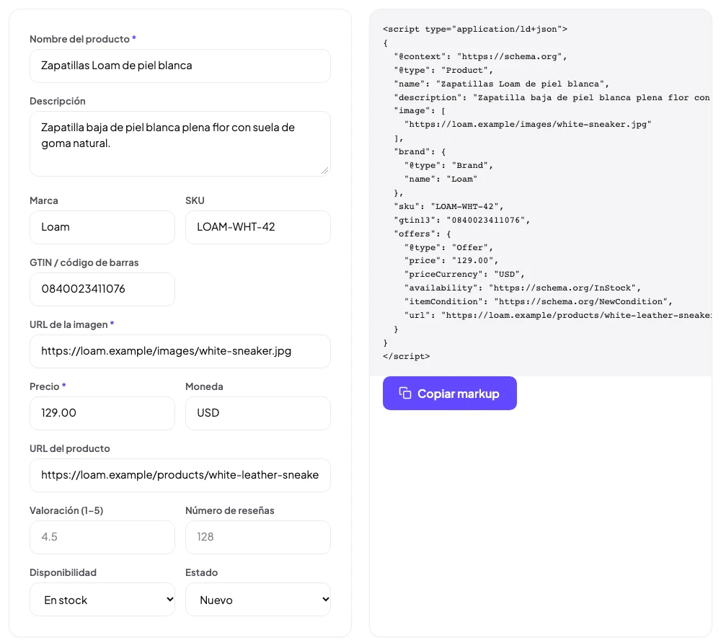Click the SKU label
Image resolution: width=721 pixels, height=643 pixels.
(195, 200)
